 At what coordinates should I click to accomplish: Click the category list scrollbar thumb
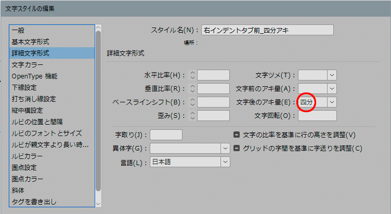click(98, 111)
